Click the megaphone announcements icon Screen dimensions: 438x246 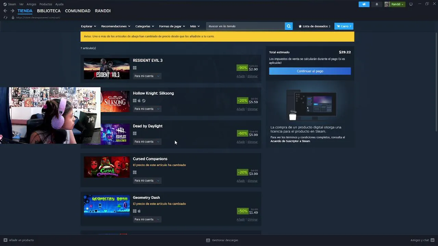point(364,4)
